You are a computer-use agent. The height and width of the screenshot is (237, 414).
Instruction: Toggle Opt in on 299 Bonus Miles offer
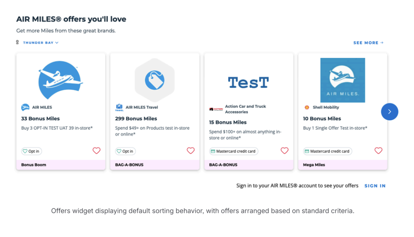coord(125,151)
